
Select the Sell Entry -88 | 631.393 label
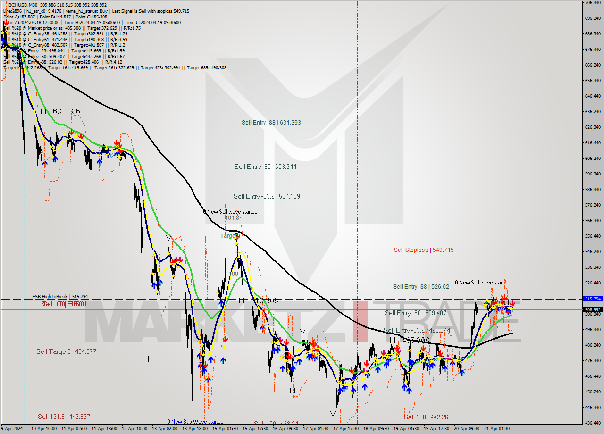tap(271, 123)
